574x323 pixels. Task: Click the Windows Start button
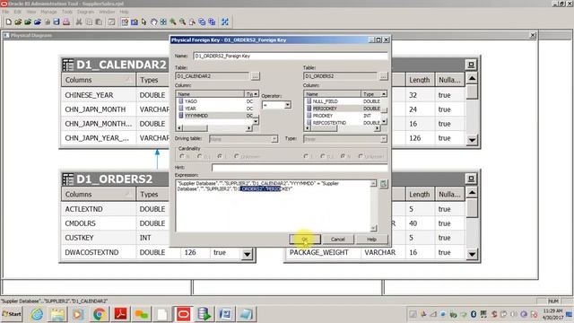pos(12,314)
